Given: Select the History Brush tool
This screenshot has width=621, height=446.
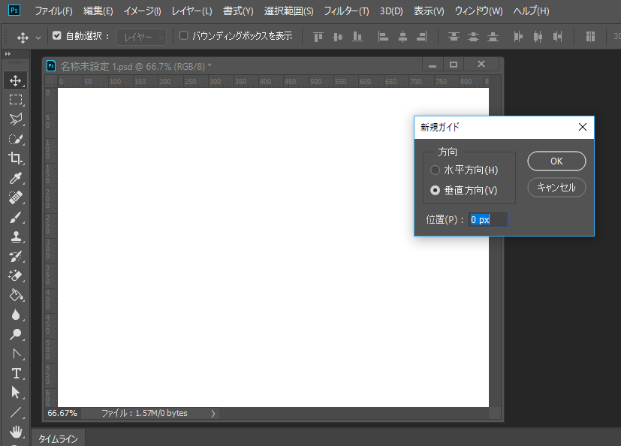Looking at the screenshot, I should click(x=16, y=257).
